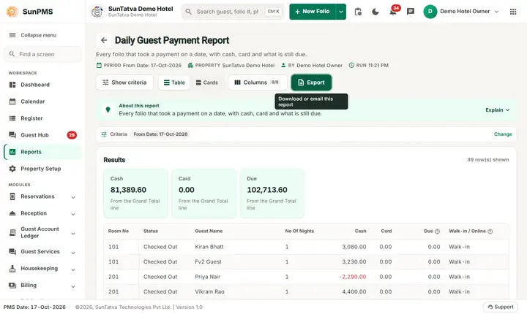Click the Guest Hub red count badge
The image size is (527, 314).
[x=72, y=135]
